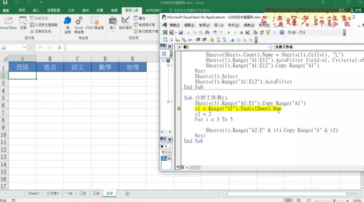The width and height of the screenshot is (364, 202).
Task: Open COM 增益集 dialog
Action: coord(94,23)
